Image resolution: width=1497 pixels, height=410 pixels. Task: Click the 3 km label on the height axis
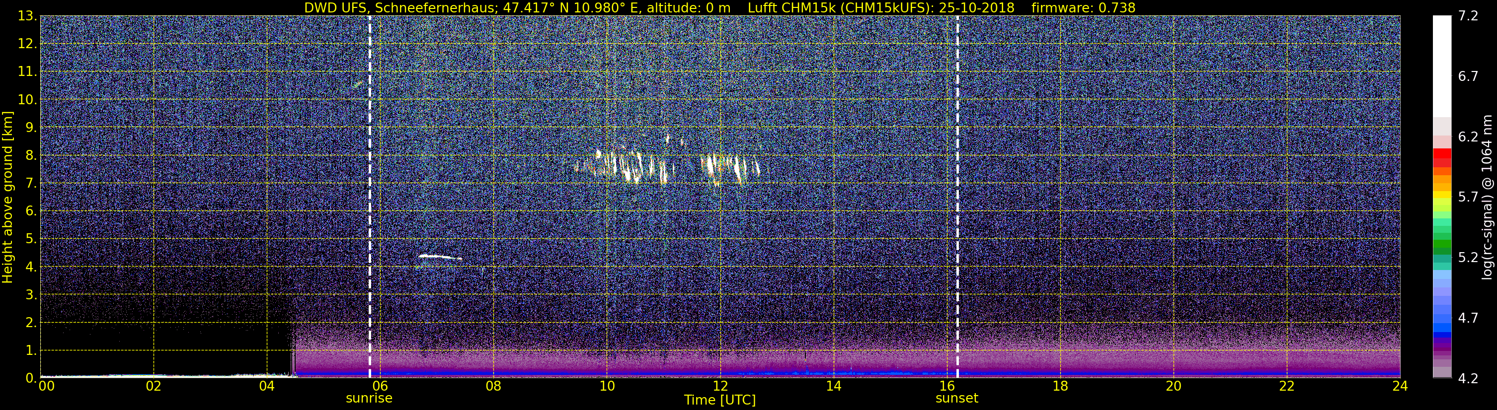[x=31, y=295]
